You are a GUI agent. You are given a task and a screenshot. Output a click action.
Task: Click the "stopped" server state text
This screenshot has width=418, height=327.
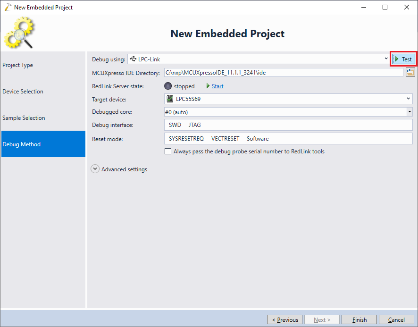tap(184, 86)
